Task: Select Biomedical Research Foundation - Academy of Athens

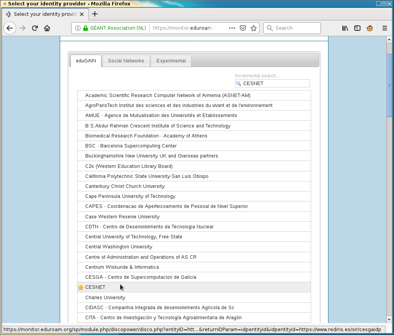Action: (x=194, y=136)
